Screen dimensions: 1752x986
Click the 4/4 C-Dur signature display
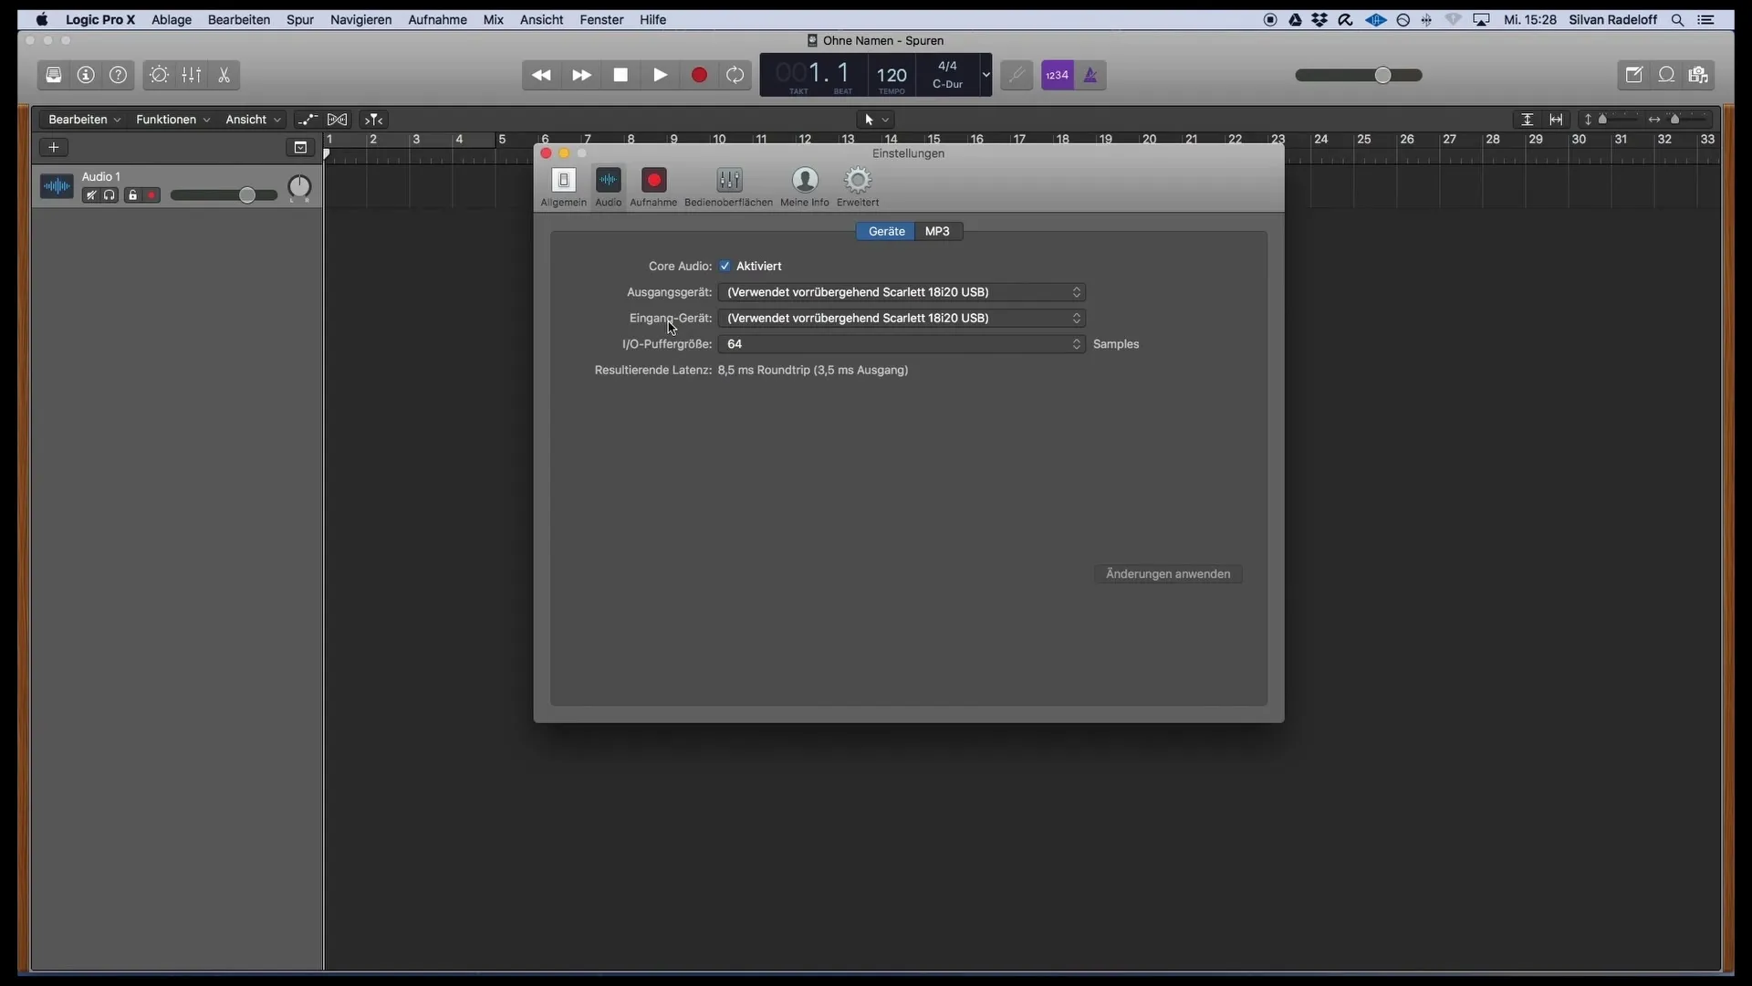pyautogui.click(x=947, y=75)
